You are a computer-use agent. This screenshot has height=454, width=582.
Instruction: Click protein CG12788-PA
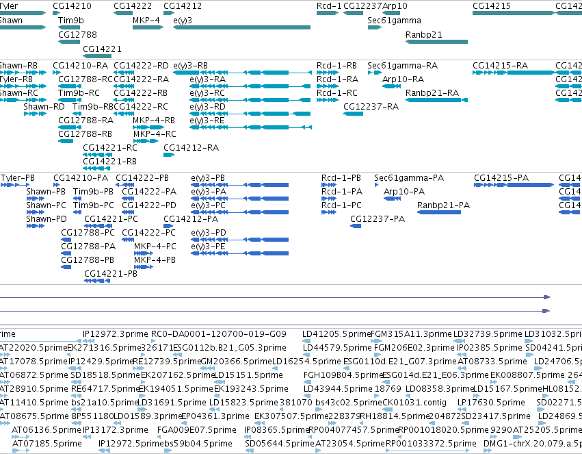click(66, 253)
